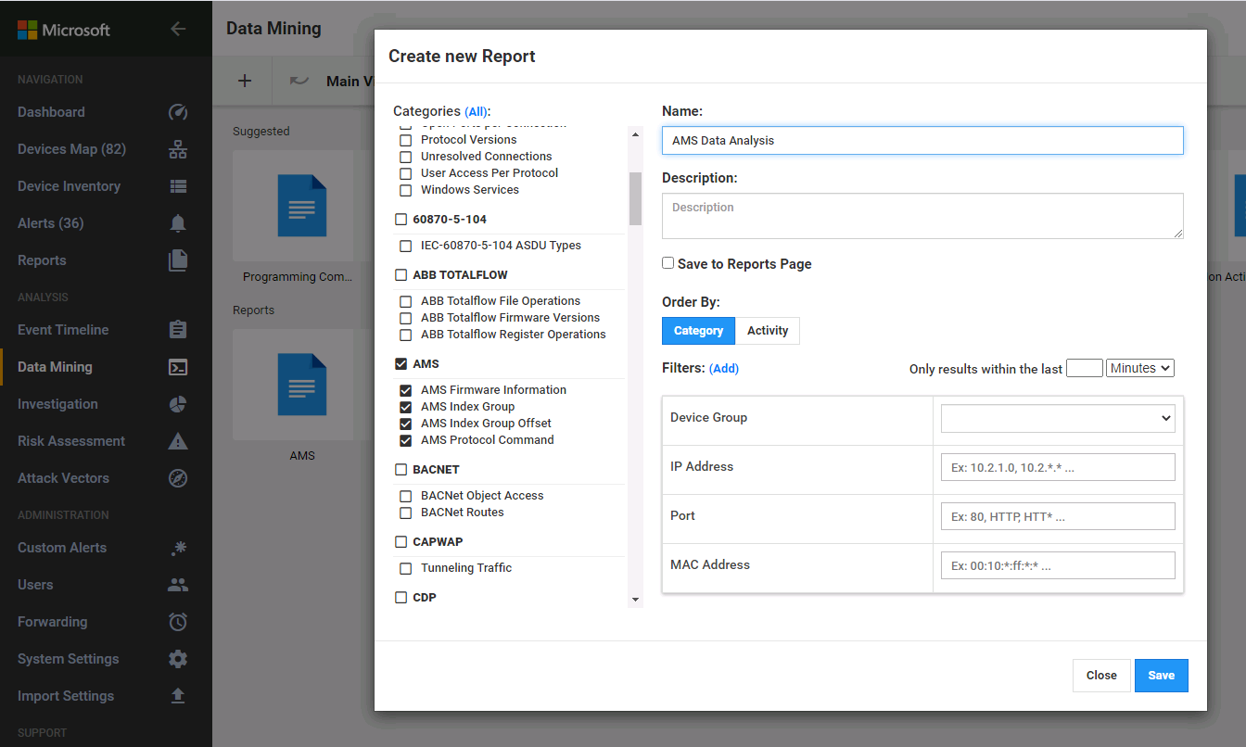Click the Data Mining terminal icon
1246x747 pixels.
pyautogui.click(x=178, y=367)
